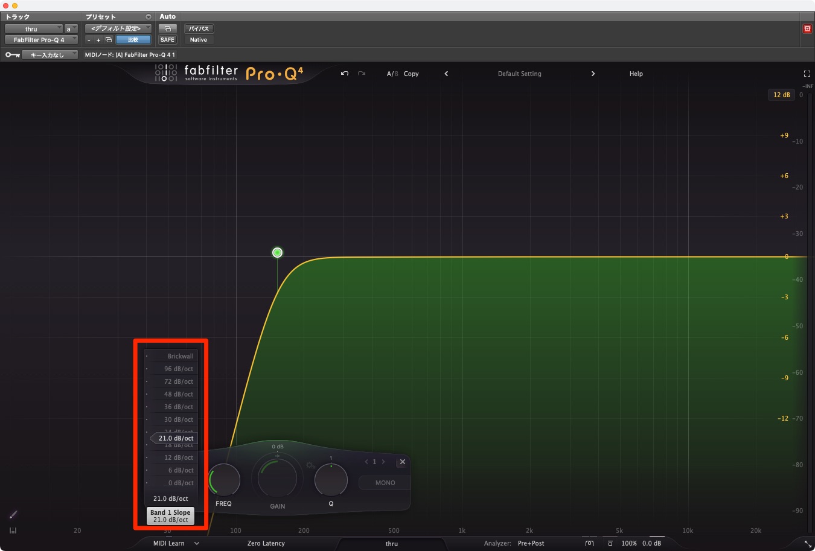815x551 pixels.
Task: Choose 72 dB/oct slope option
Action: tap(171, 381)
